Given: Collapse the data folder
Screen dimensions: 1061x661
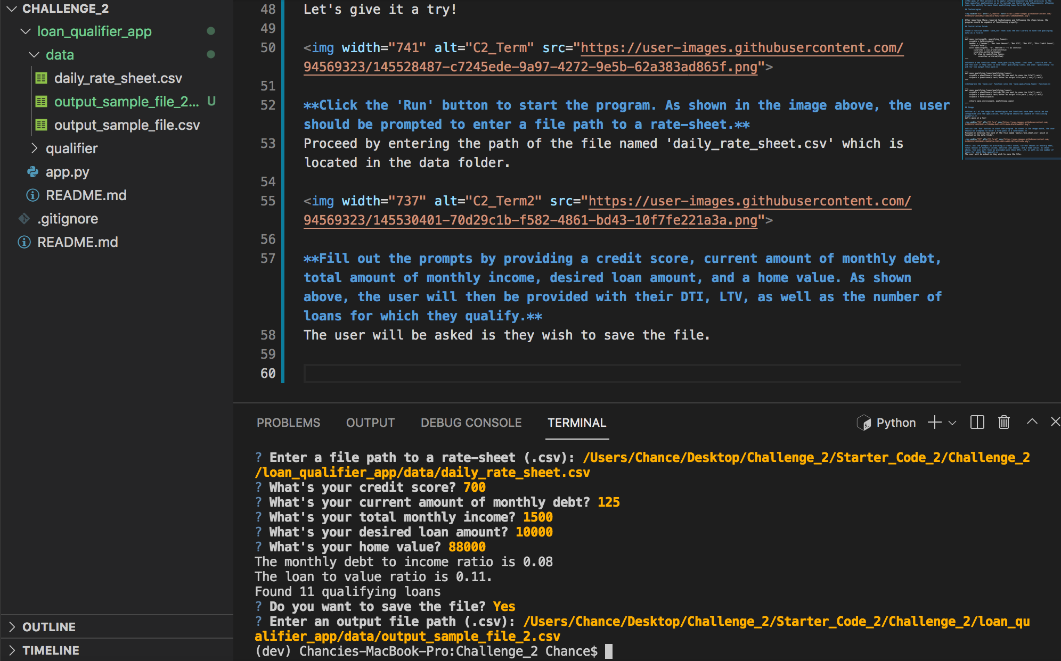Looking at the screenshot, I should (x=33, y=54).
